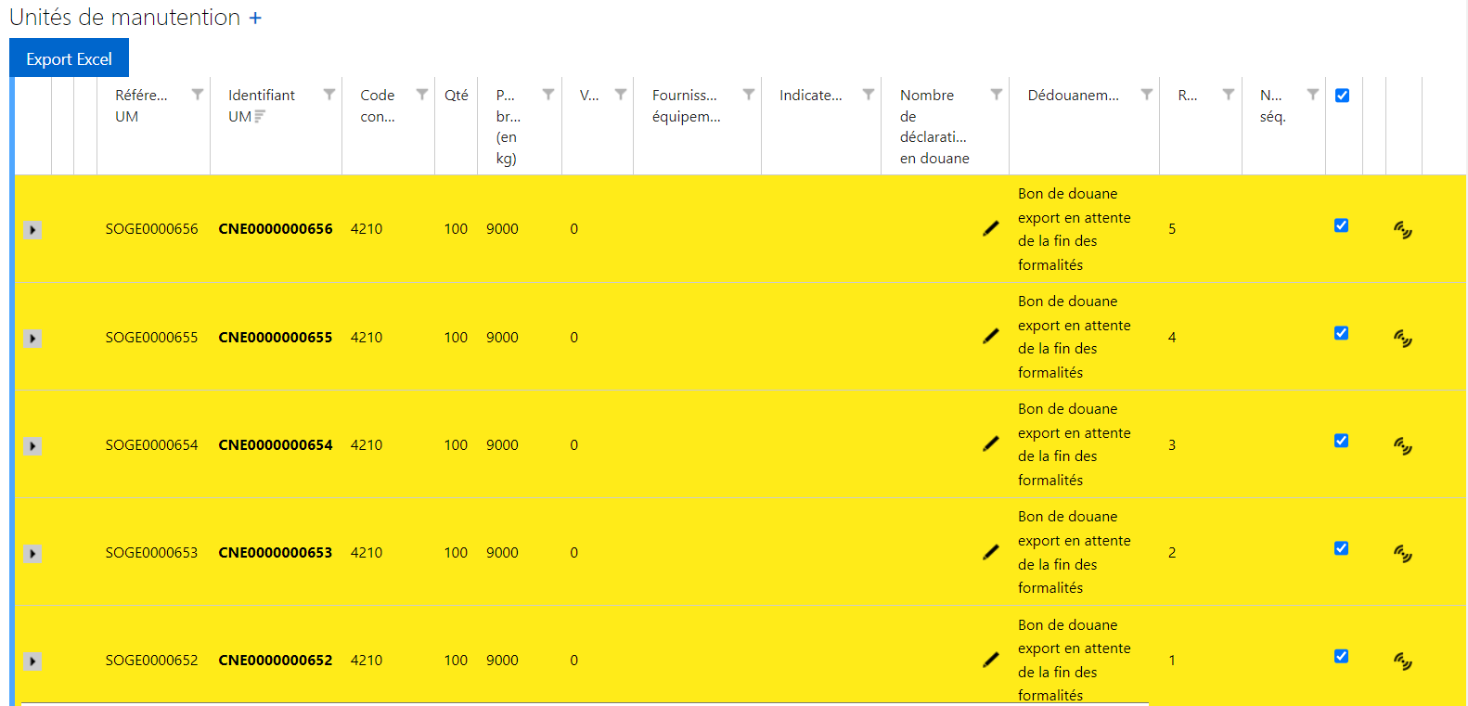Image resolution: width=1468 pixels, height=706 pixels.
Task: Expand row details for SOGE0000656
Action: (32, 230)
